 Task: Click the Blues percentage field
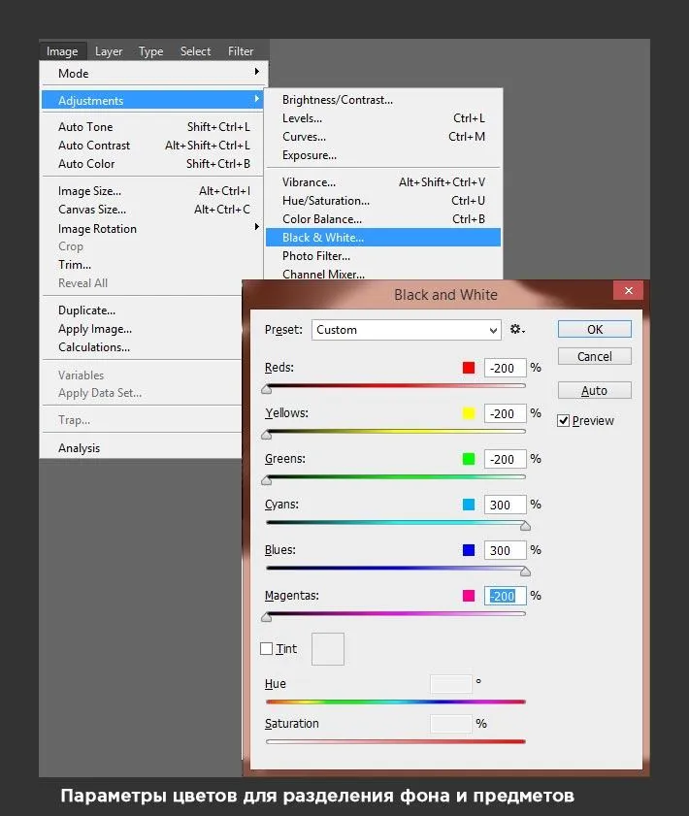(505, 550)
